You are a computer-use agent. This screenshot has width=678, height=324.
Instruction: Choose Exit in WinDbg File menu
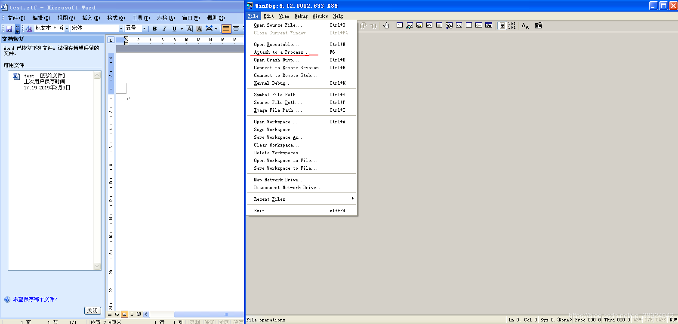tap(301, 211)
